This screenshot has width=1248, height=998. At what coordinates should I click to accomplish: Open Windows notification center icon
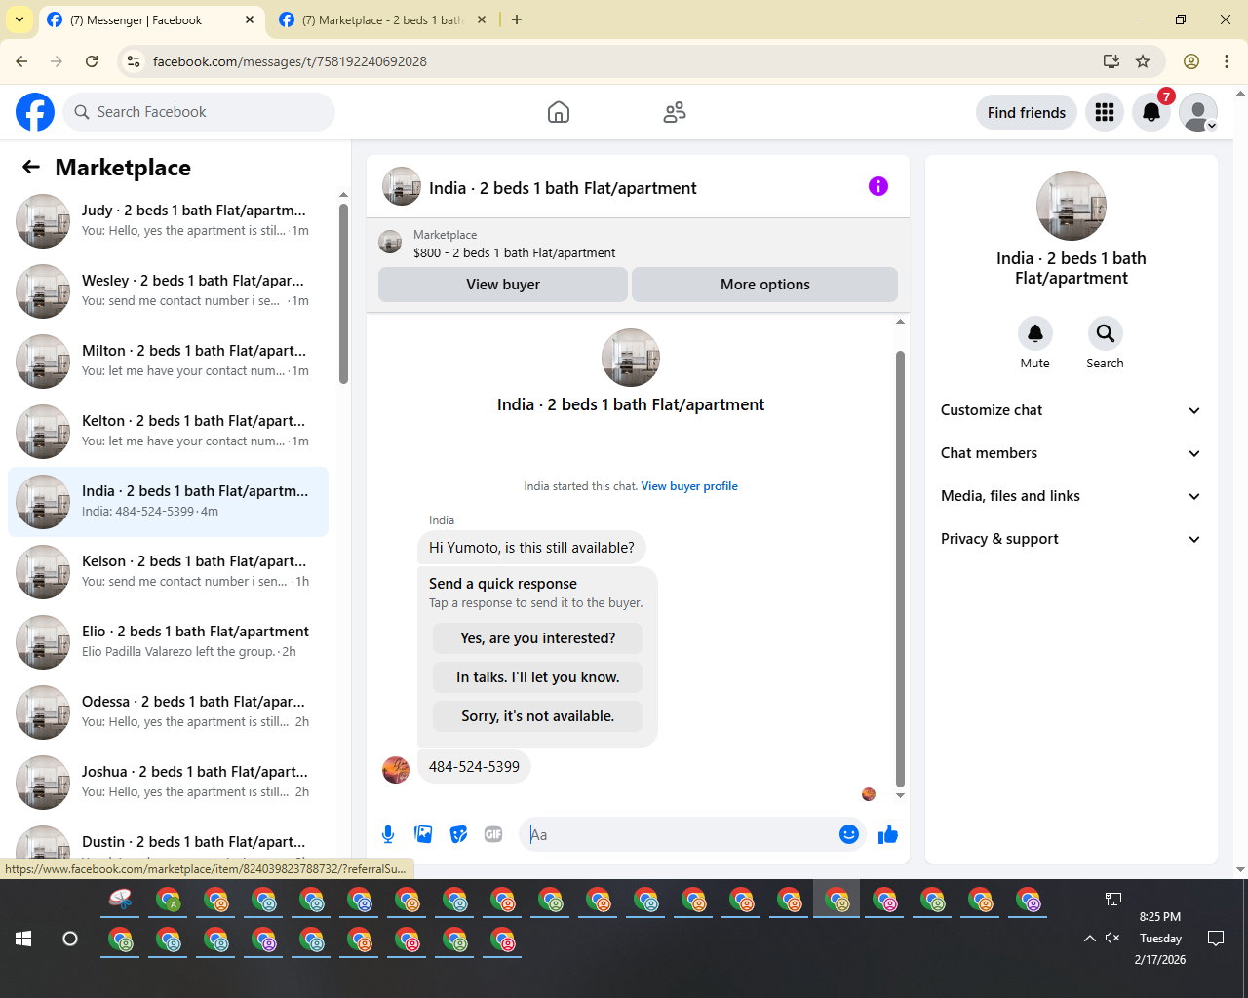click(x=1216, y=939)
